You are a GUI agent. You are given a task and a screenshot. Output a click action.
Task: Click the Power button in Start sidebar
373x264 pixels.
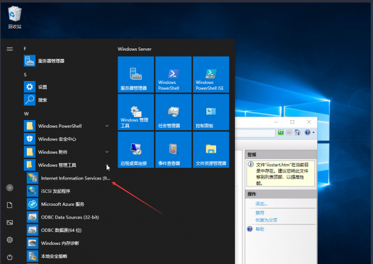pyautogui.click(x=10, y=257)
